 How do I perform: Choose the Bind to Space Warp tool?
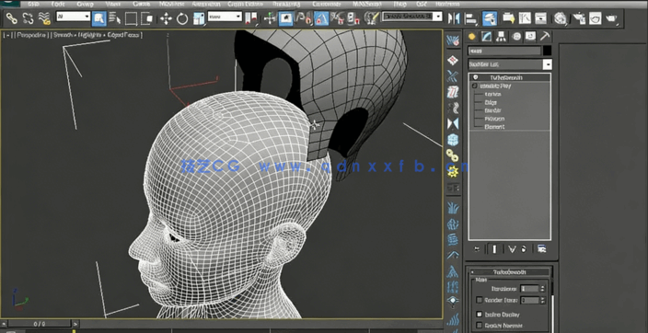click(44, 18)
